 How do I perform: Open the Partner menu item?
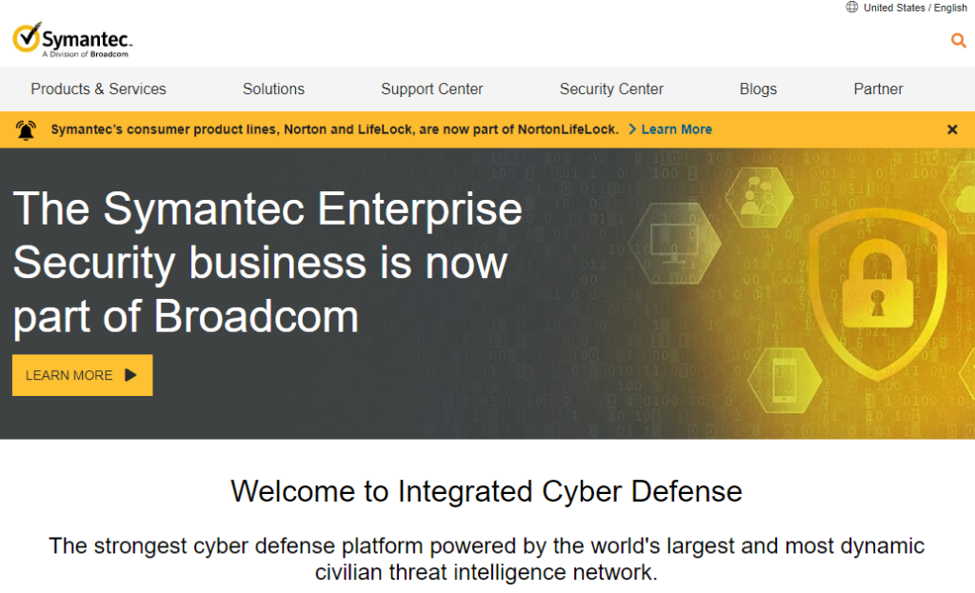point(878,89)
